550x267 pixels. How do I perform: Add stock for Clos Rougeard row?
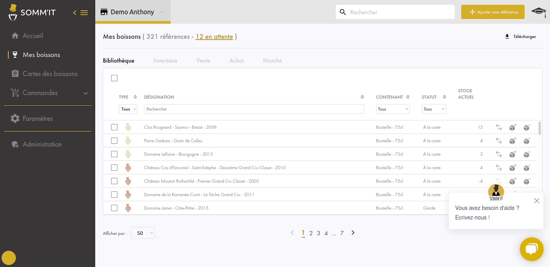pos(513,127)
